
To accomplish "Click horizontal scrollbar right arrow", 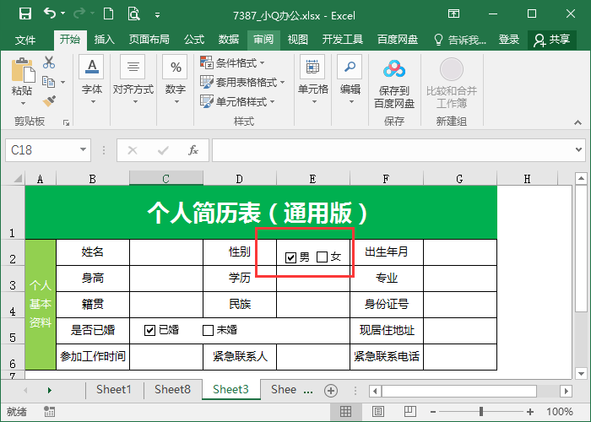I will 567,391.
